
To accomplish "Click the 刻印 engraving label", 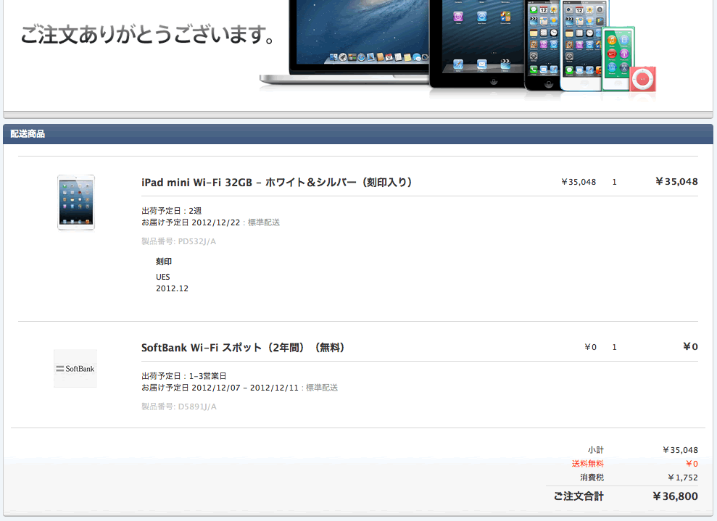I will coord(164,262).
